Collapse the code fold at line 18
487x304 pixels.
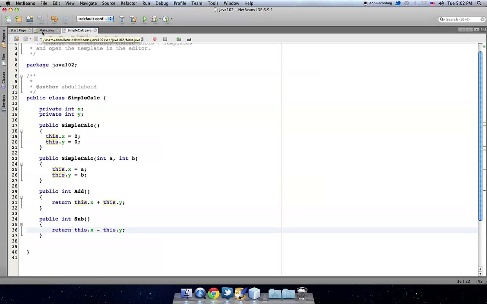tap(21, 131)
